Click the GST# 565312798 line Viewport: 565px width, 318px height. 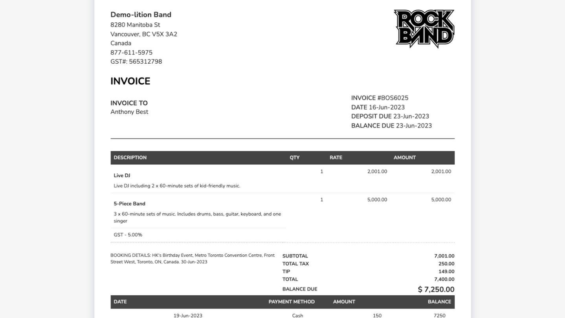pyautogui.click(x=136, y=62)
